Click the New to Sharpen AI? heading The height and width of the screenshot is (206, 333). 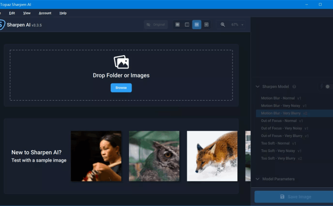[36, 152]
